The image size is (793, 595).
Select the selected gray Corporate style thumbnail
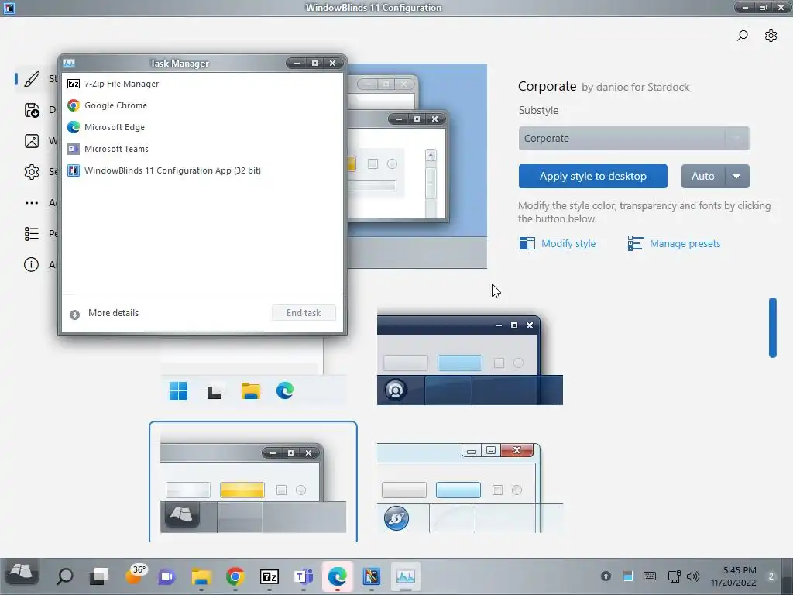[x=253, y=482]
